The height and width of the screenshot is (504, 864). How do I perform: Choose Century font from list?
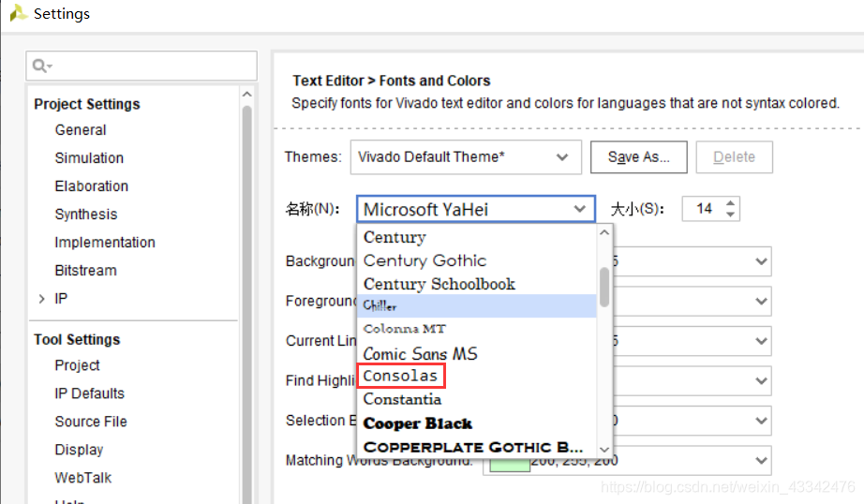click(477, 237)
